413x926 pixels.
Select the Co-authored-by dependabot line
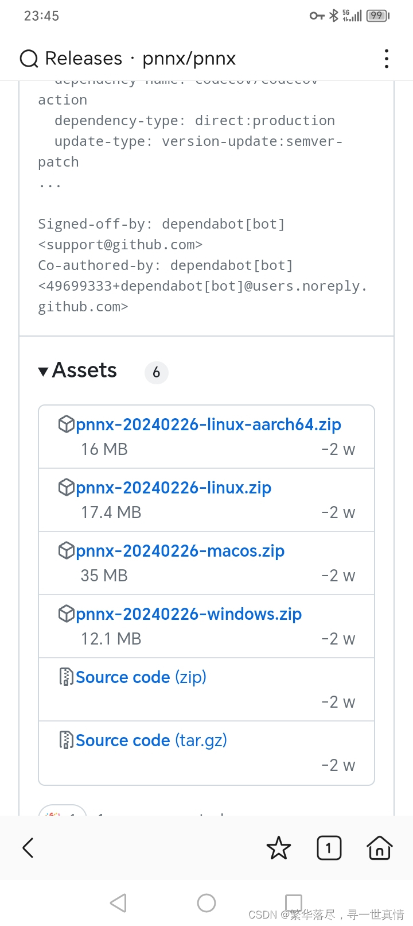click(x=166, y=265)
